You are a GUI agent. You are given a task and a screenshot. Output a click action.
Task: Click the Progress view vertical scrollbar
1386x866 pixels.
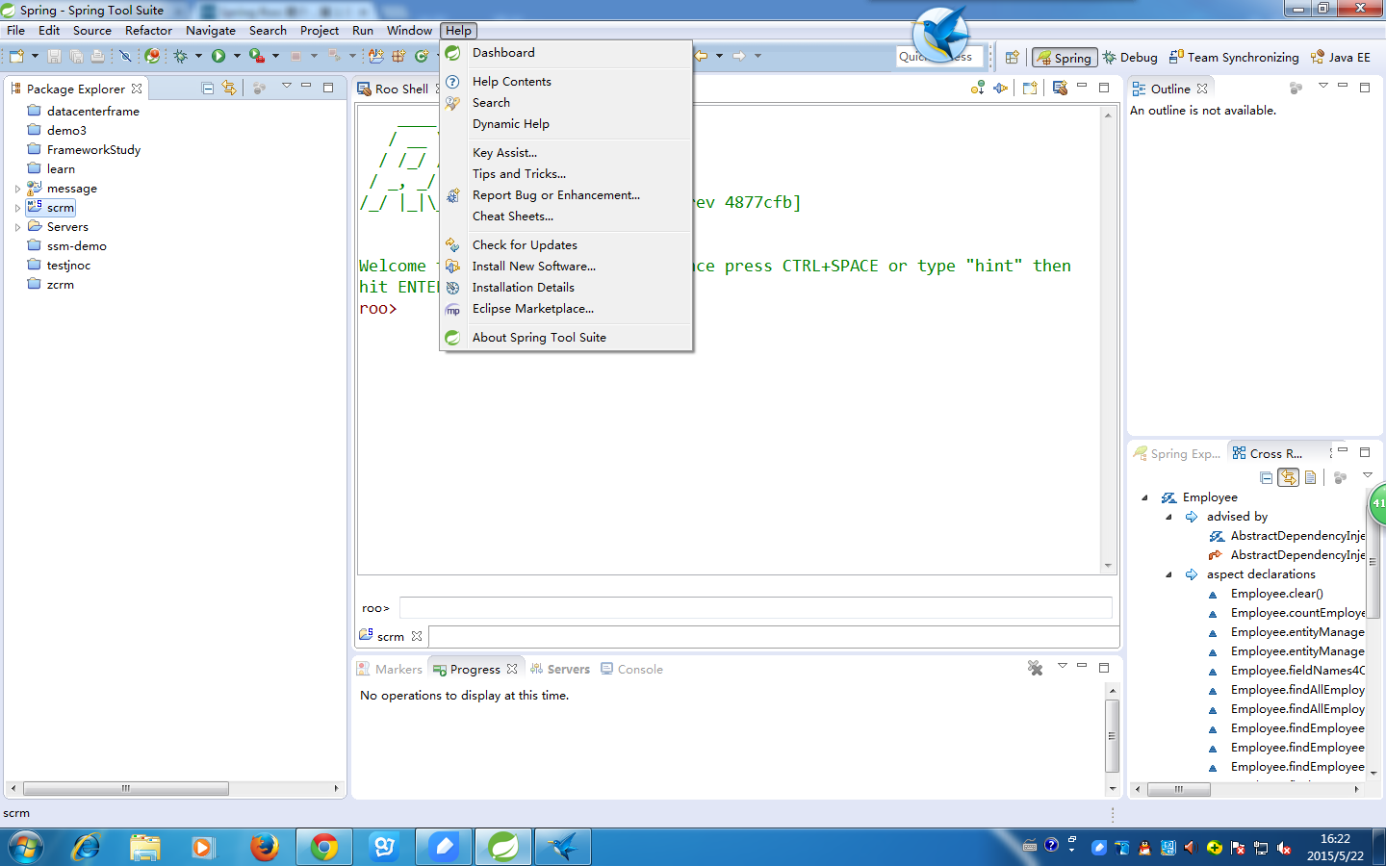pos(1112,736)
